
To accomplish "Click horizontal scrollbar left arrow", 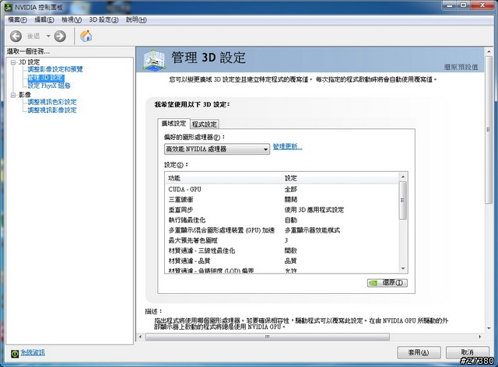I will pos(140,337).
